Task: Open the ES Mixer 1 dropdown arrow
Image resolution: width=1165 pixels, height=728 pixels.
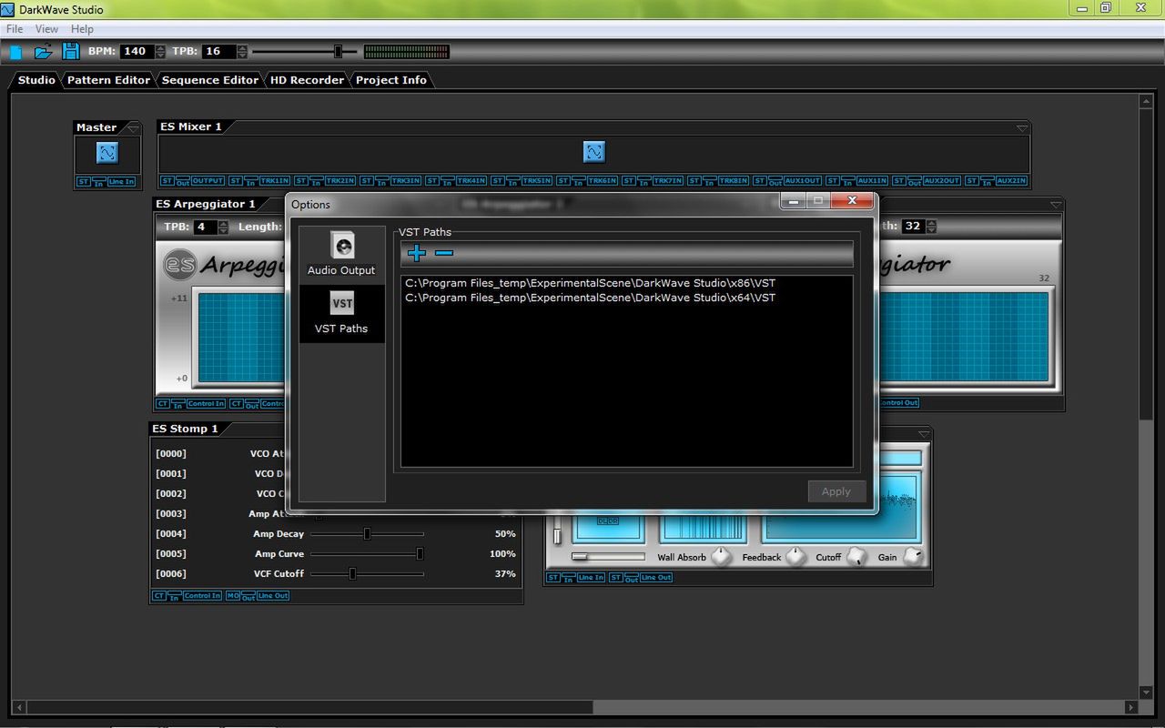Action: pos(1022,128)
